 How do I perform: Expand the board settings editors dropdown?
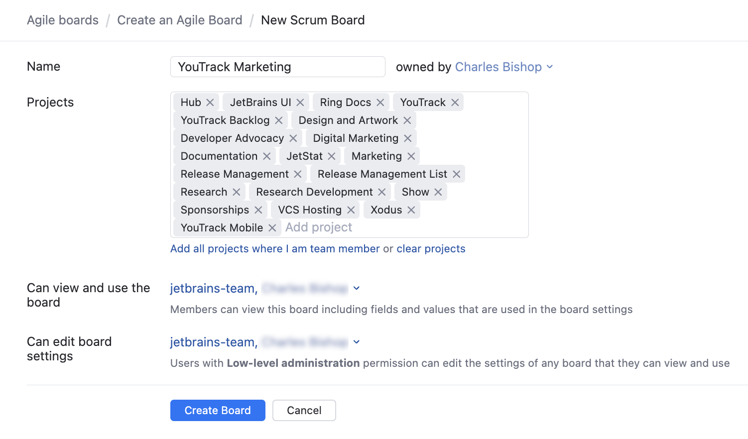(356, 342)
